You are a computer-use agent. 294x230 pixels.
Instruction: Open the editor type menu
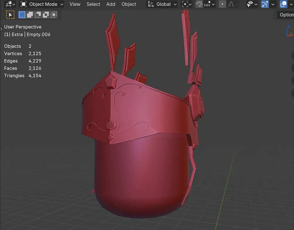11,4
